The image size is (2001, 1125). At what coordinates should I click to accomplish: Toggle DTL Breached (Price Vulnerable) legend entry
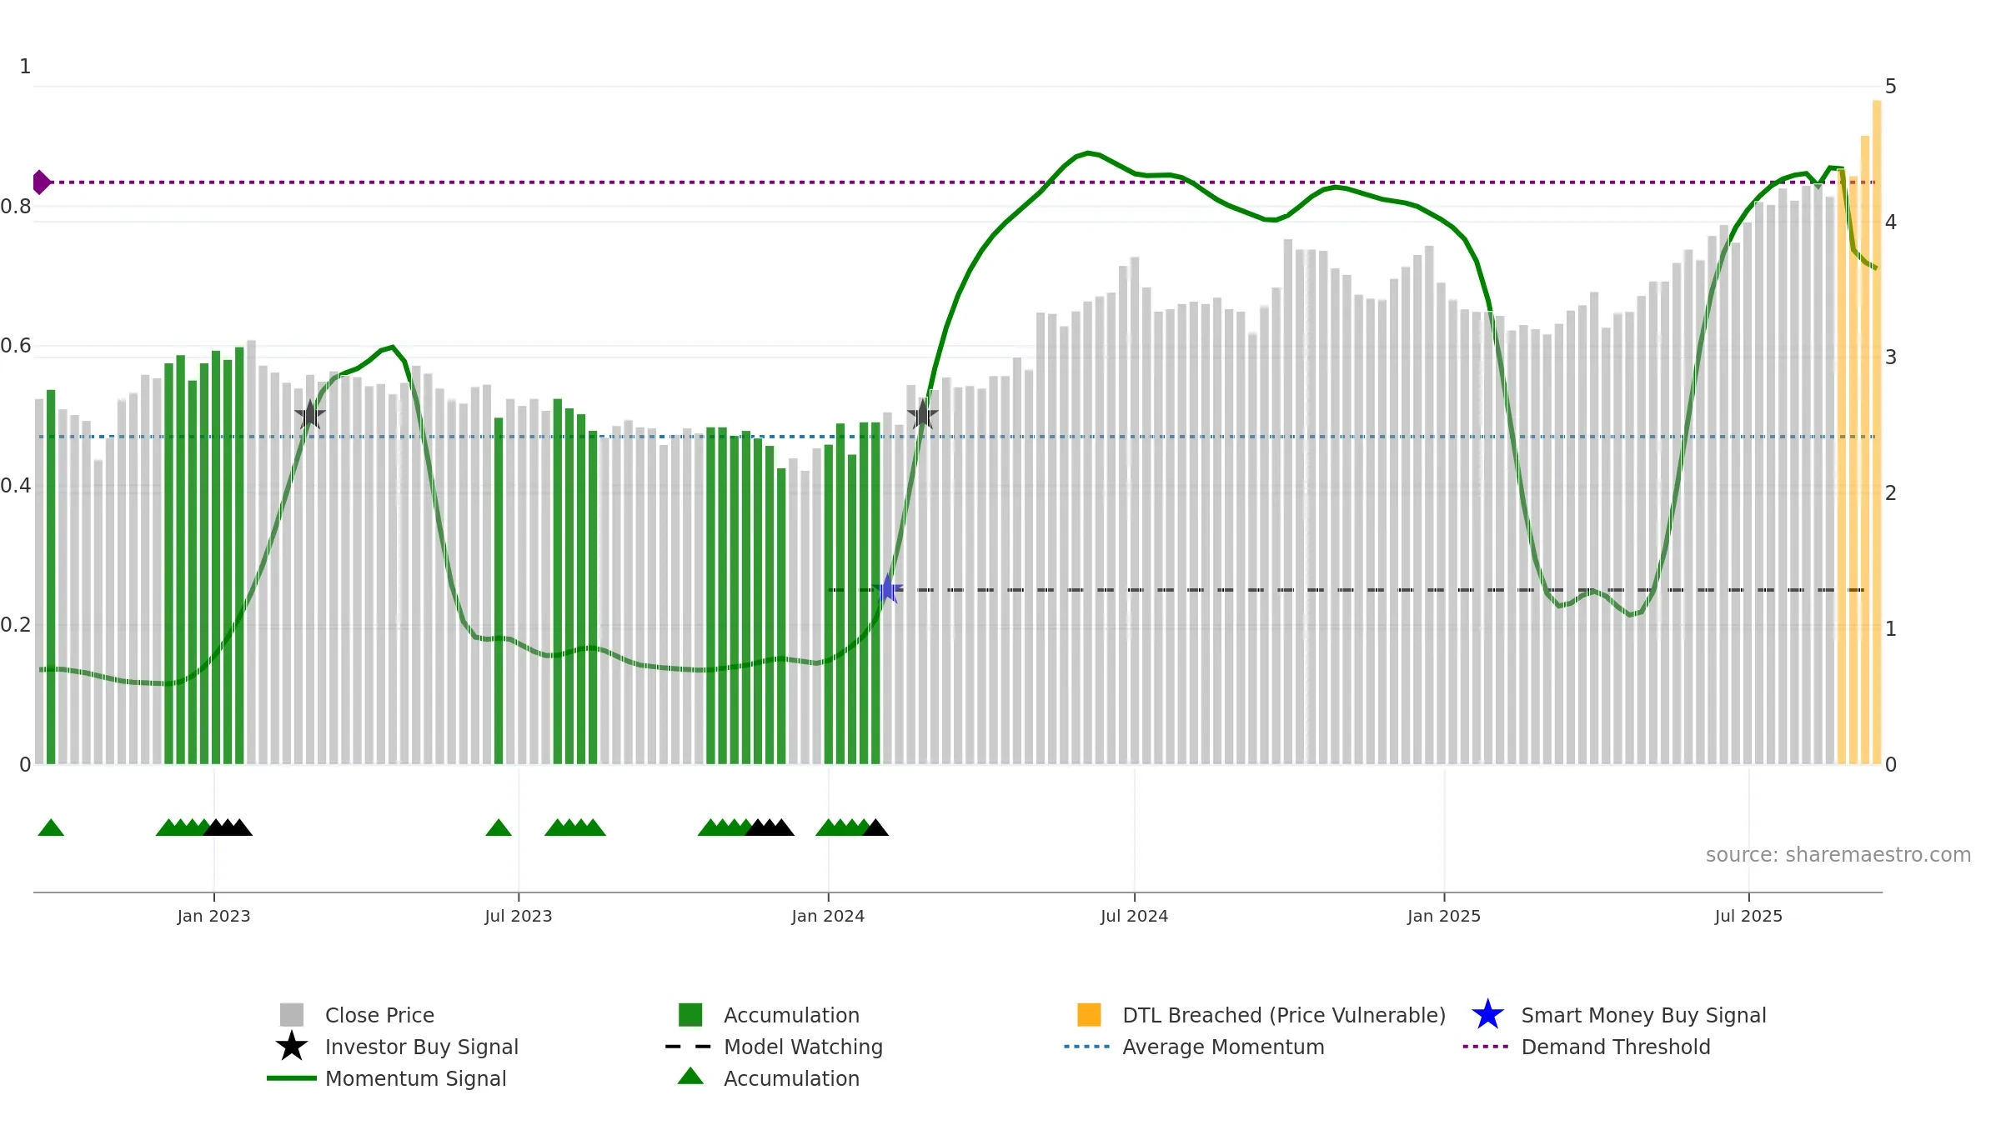coord(1283,1015)
